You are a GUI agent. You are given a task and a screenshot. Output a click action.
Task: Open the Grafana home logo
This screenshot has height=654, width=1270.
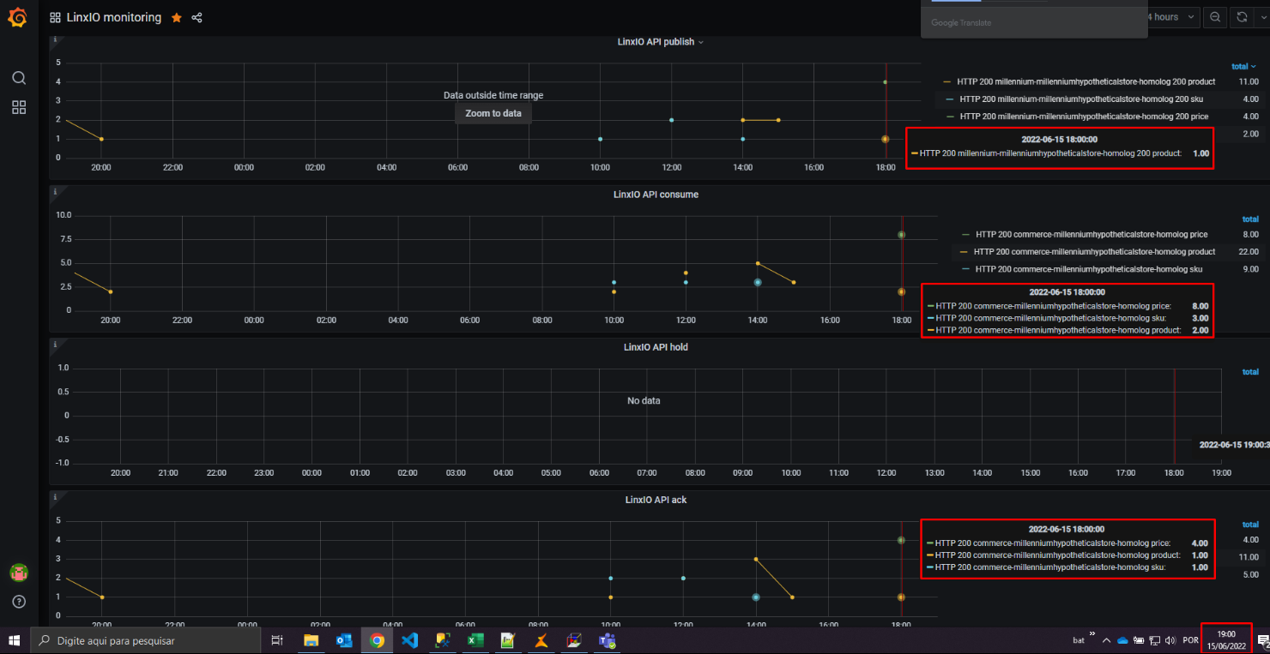coord(18,17)
